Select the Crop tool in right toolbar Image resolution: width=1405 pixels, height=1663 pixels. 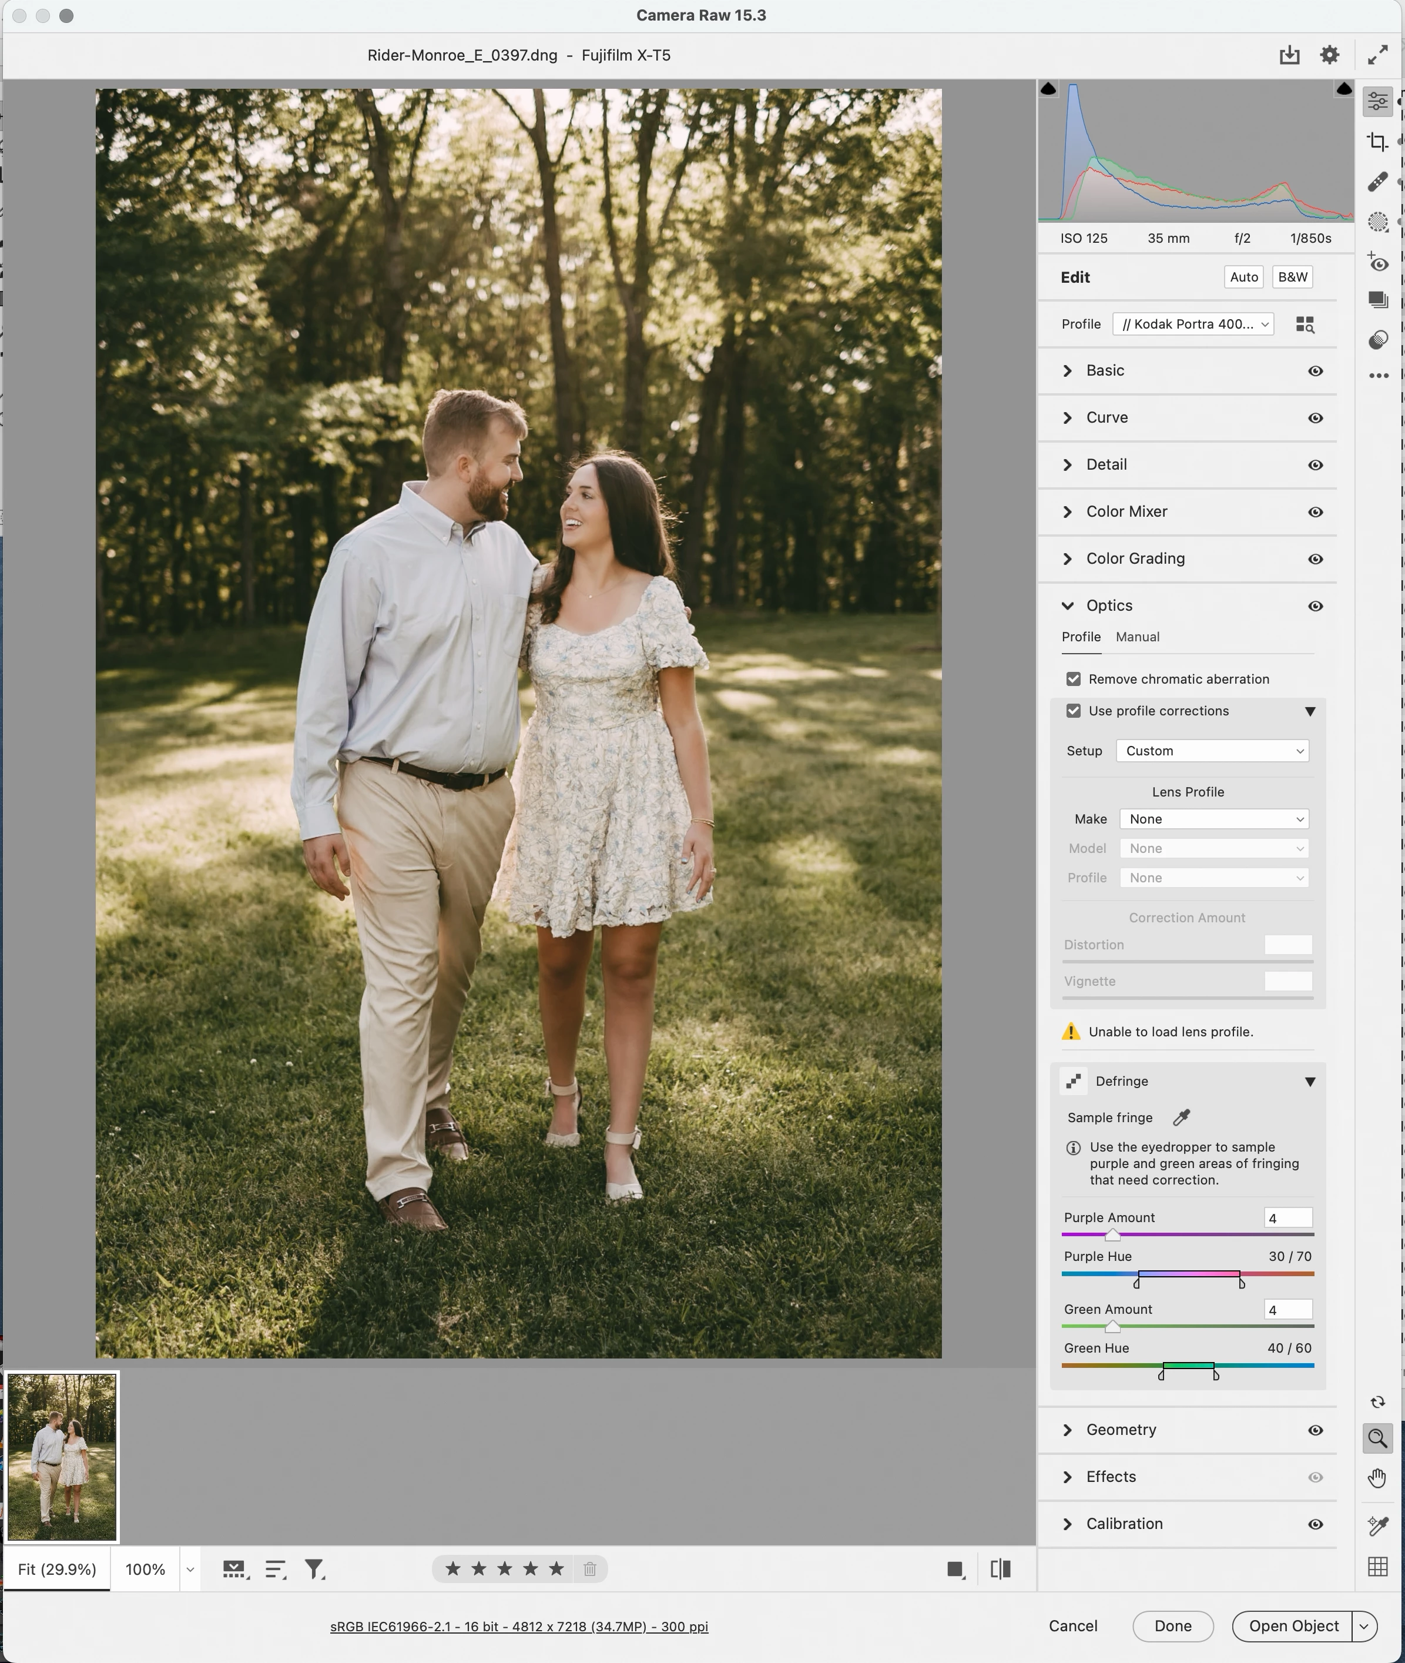click(1377, 142)
